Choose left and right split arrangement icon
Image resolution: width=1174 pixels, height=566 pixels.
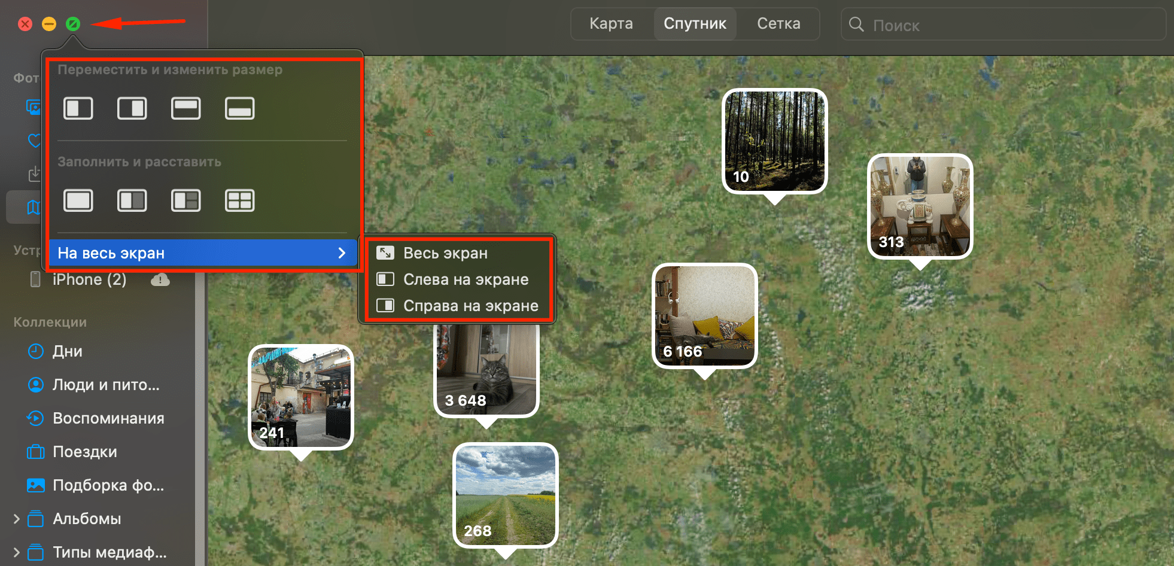132,200
